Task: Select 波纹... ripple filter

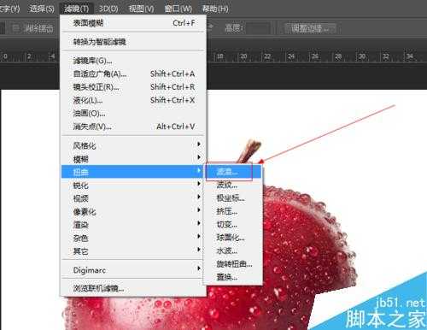Action: [x=233, y=185]
